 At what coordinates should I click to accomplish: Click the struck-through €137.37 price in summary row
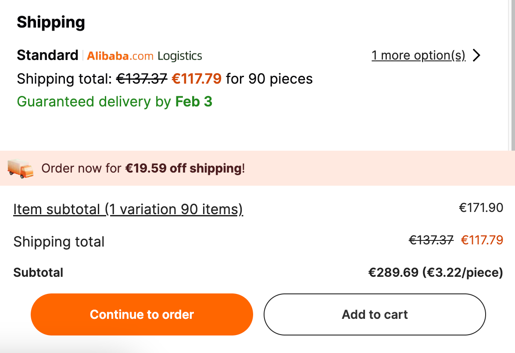click(431, 240)
